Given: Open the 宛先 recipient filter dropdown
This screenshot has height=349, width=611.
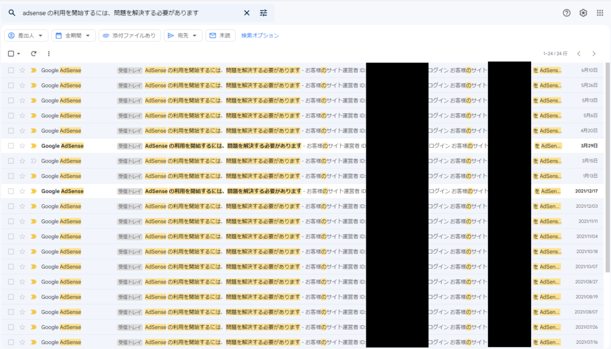Looking at the screenshot, I should tap(183, 35).
